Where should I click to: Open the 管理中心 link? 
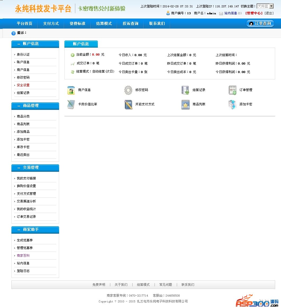(254, 13)
